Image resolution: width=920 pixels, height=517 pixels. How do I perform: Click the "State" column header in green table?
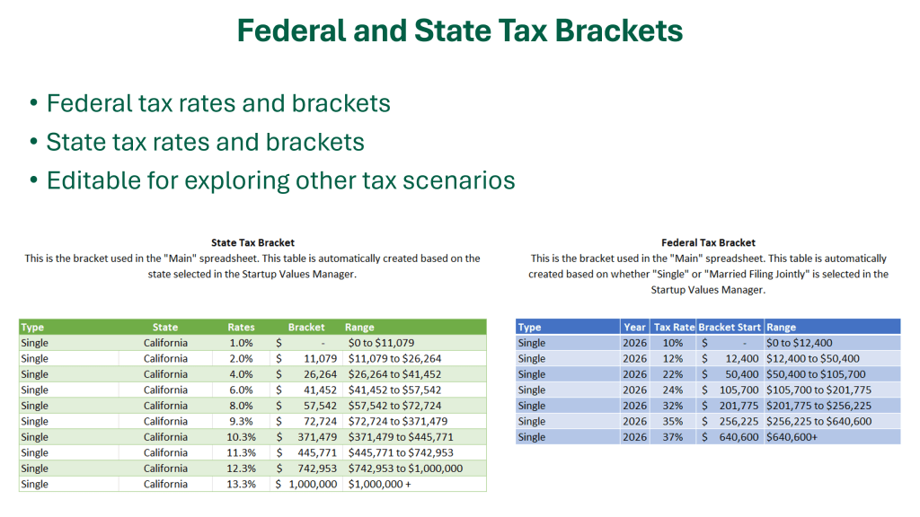pyautogui.click(x=165, y=328)
